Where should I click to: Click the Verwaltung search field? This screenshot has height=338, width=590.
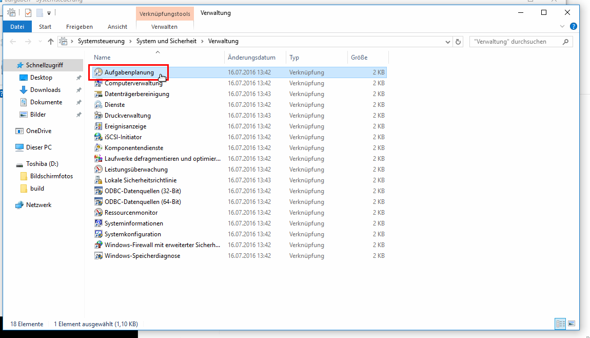(521, 42)
